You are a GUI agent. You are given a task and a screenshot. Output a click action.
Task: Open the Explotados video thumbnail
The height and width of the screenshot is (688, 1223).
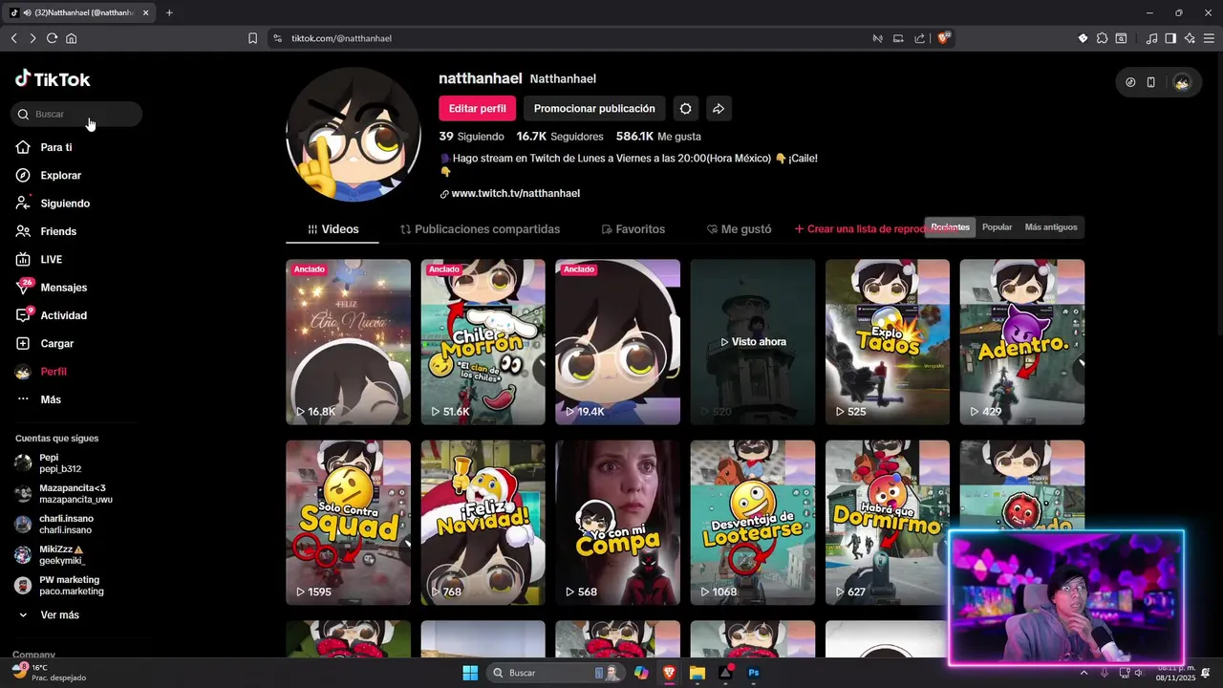888,342
